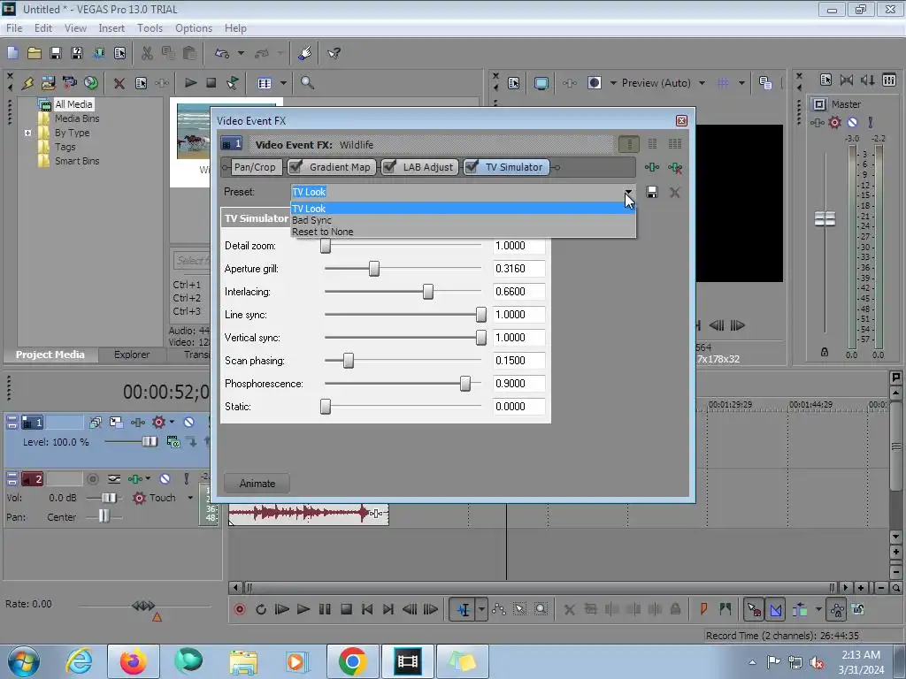The image size is (906, 679).
Task: Mute audio track 2
Action: (165, 478)
